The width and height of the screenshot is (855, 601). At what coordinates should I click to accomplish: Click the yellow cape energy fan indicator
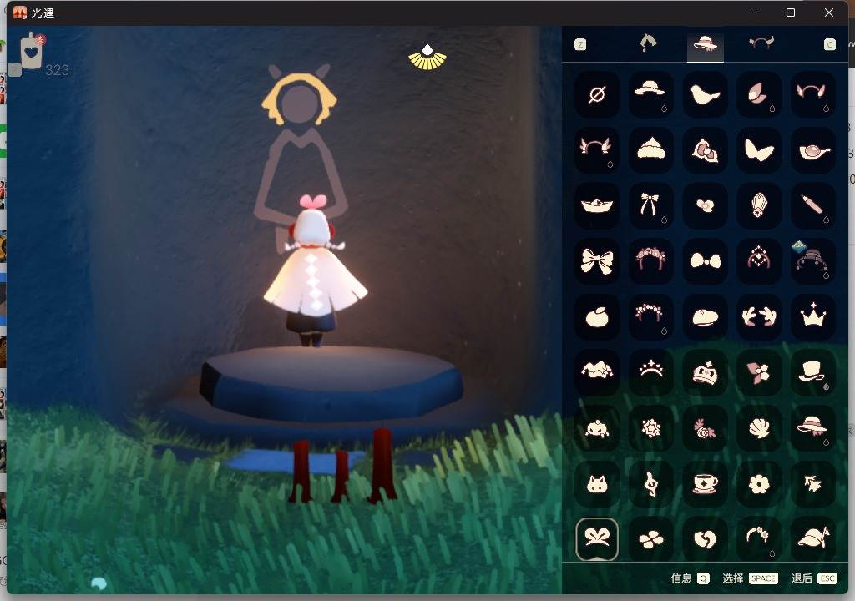coord(427,58)
